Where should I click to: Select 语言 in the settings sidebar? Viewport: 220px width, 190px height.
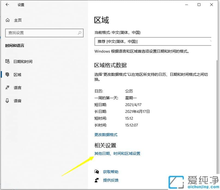pyautogui.click(x=17, y=88)
